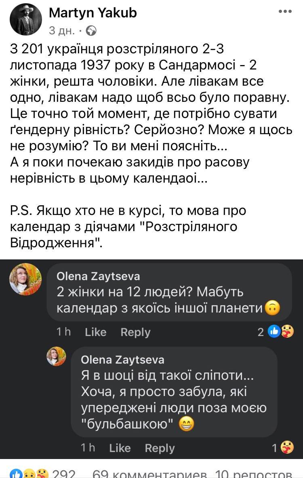Open Martyn Yakub's profile name link
Screen dimensions: 303x478
93,13
